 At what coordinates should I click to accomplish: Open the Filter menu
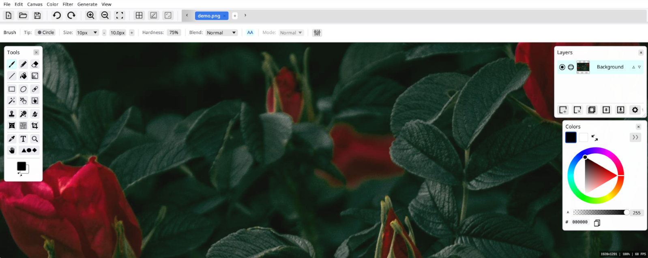pos(68,4)
